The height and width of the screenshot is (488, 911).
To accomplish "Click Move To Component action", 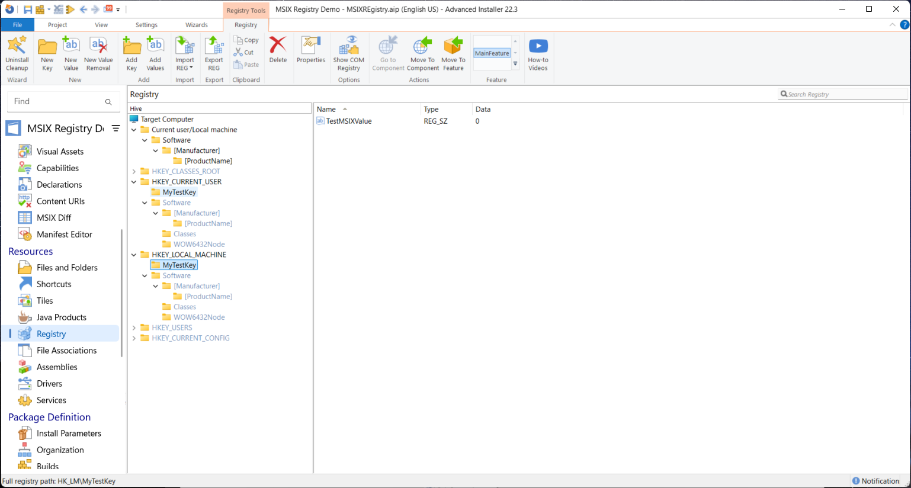I will tap(423, 53).
